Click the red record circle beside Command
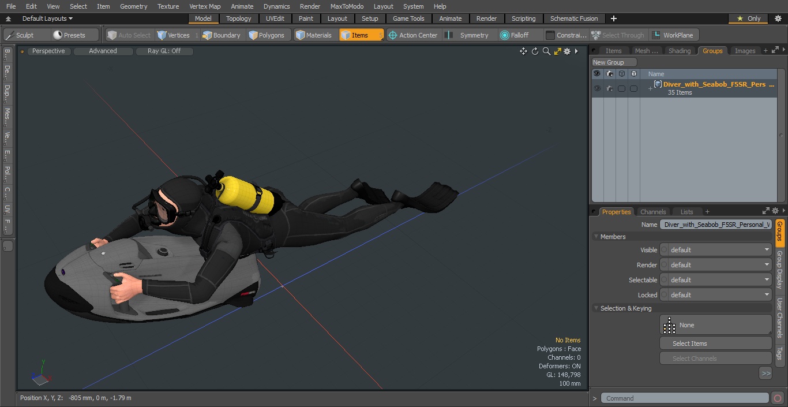 click(777, 398)
